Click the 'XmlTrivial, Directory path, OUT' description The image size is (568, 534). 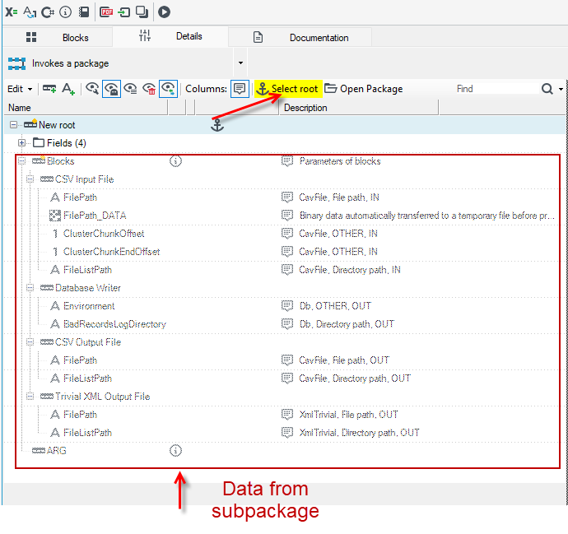[x=359, y=433]
